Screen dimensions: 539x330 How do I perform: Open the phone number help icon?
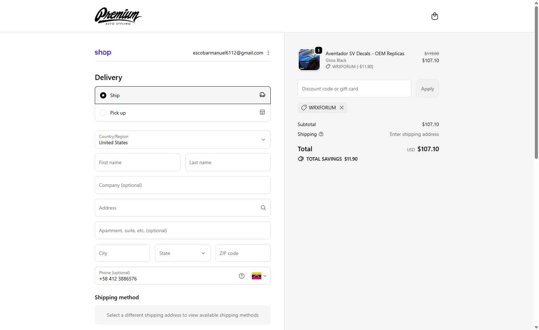(242, 276)
